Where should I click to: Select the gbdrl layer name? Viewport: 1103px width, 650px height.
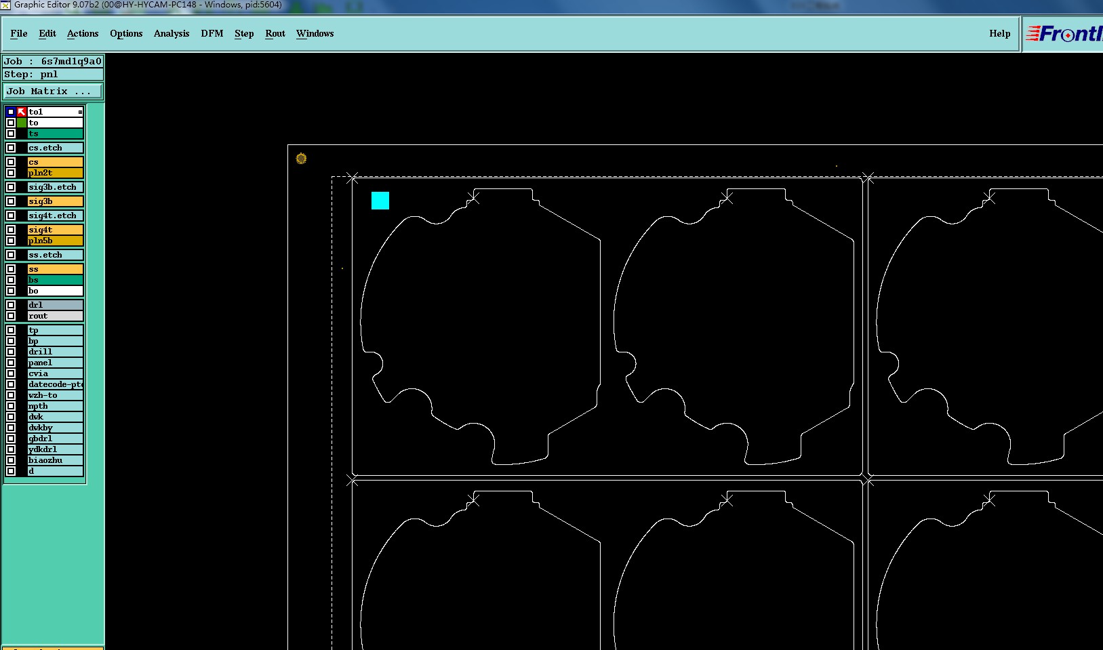(x=56, y=439)
